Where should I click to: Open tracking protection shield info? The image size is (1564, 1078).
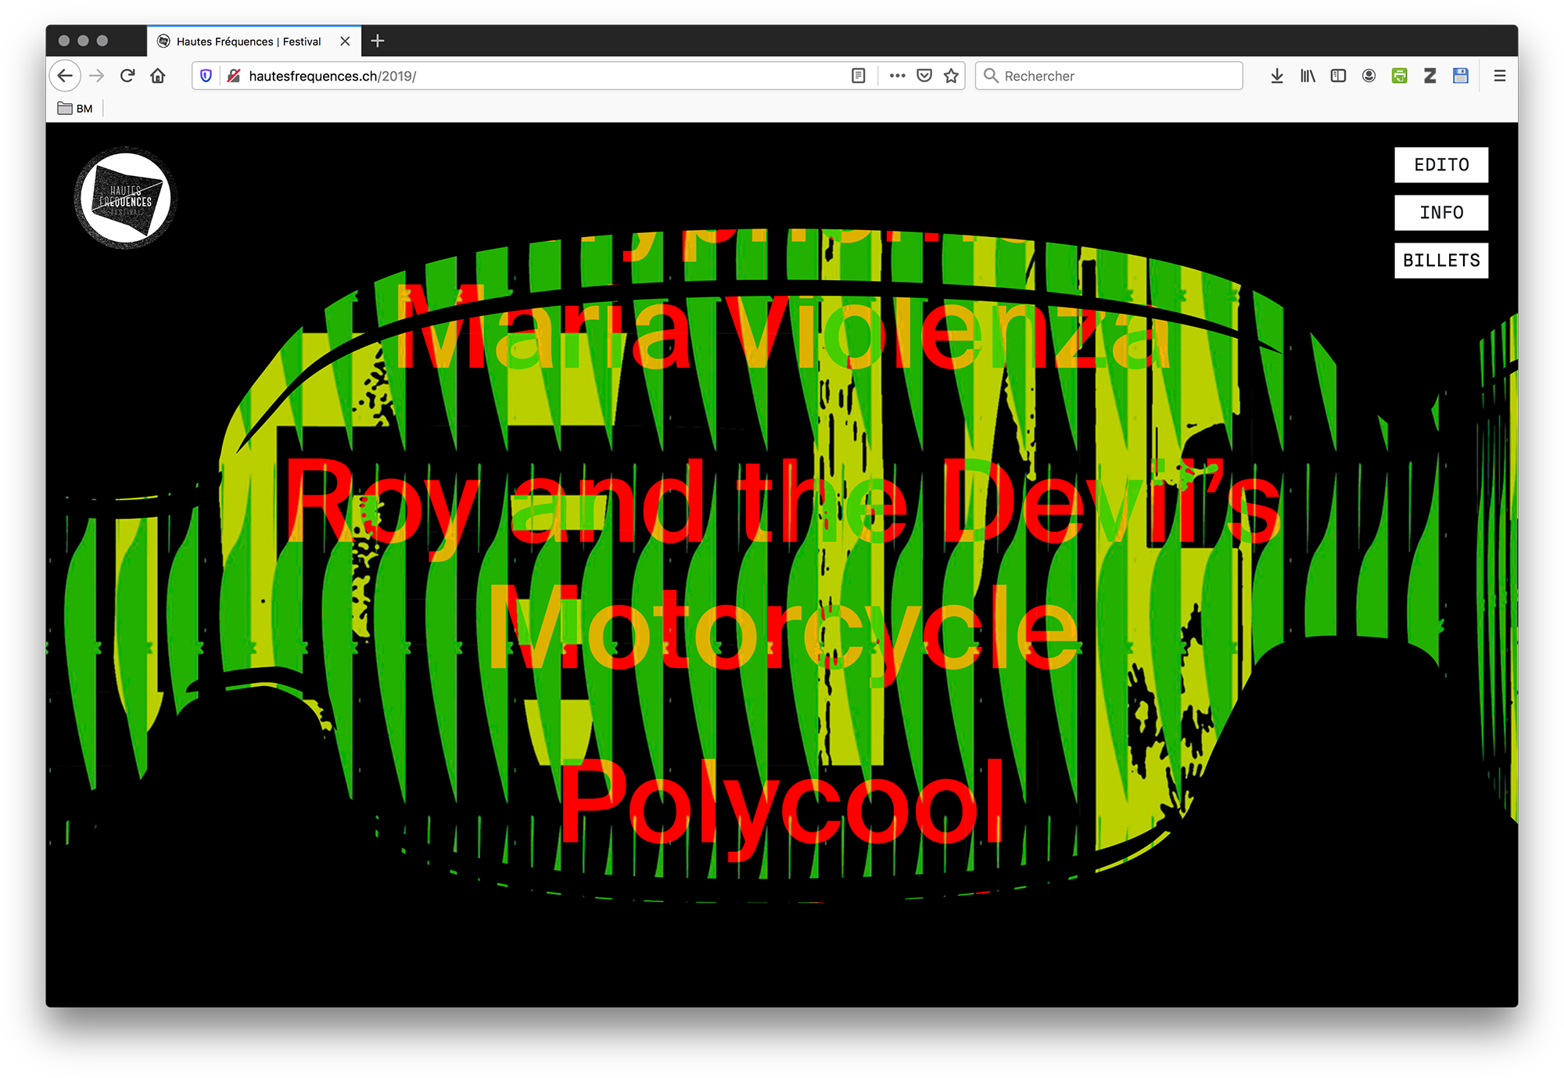coord(206,76)
